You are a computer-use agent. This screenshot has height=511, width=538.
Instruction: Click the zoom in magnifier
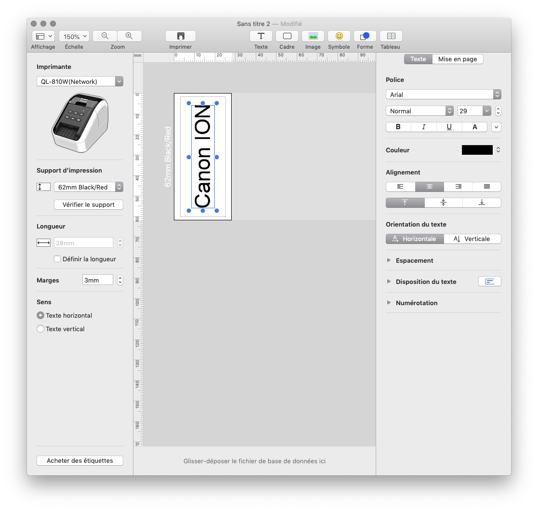click(130, 36)
